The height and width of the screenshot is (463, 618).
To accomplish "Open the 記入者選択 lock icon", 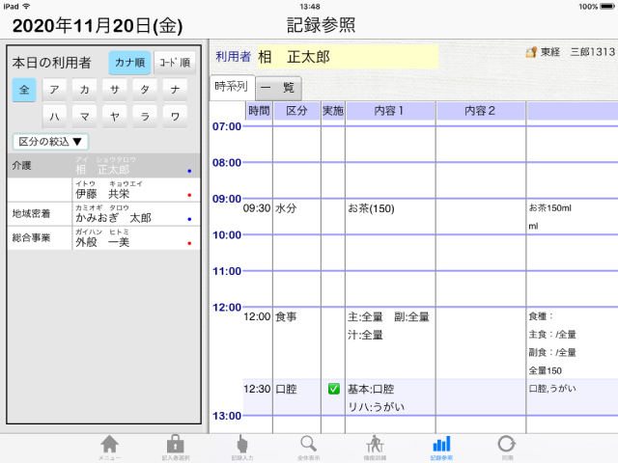I will point(175,446).
